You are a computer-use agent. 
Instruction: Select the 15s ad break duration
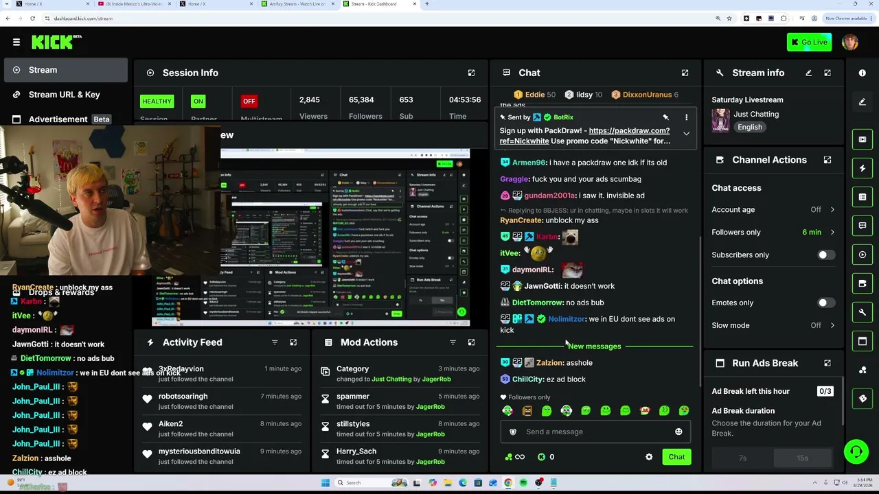pos(802,458)
